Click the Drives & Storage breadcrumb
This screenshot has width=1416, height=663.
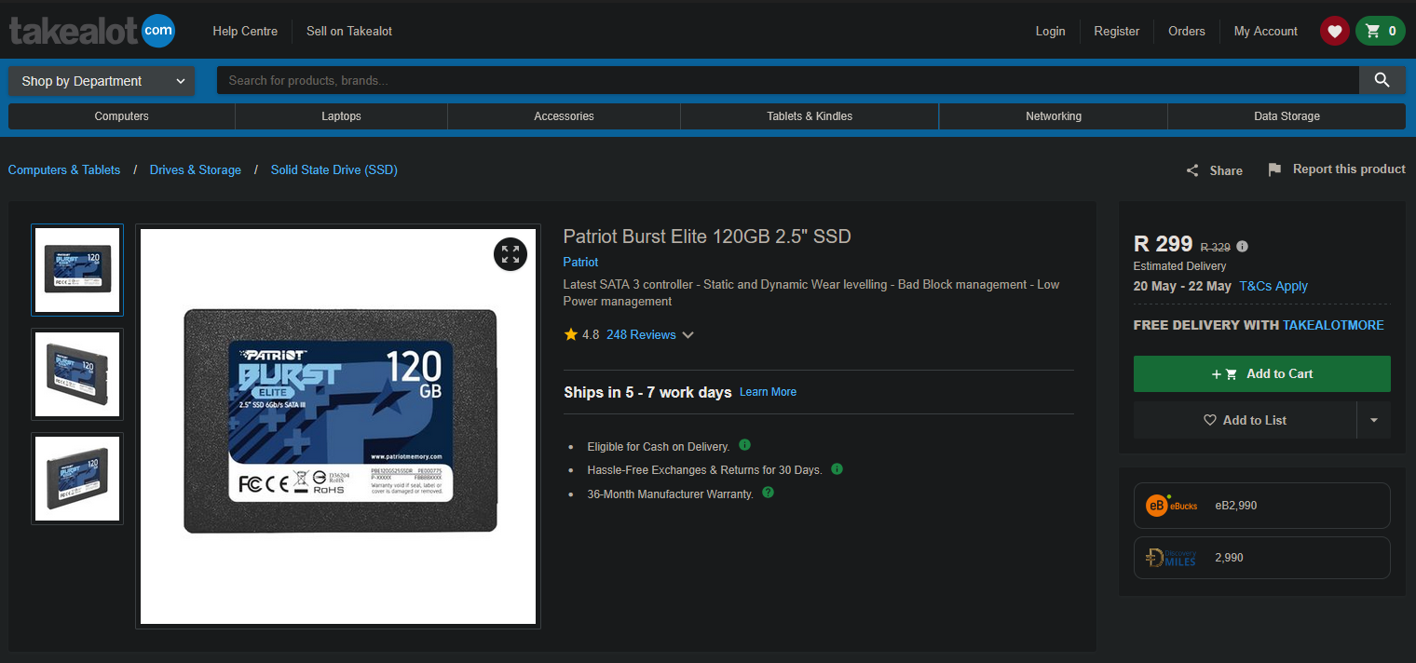[x=196, y=169]
